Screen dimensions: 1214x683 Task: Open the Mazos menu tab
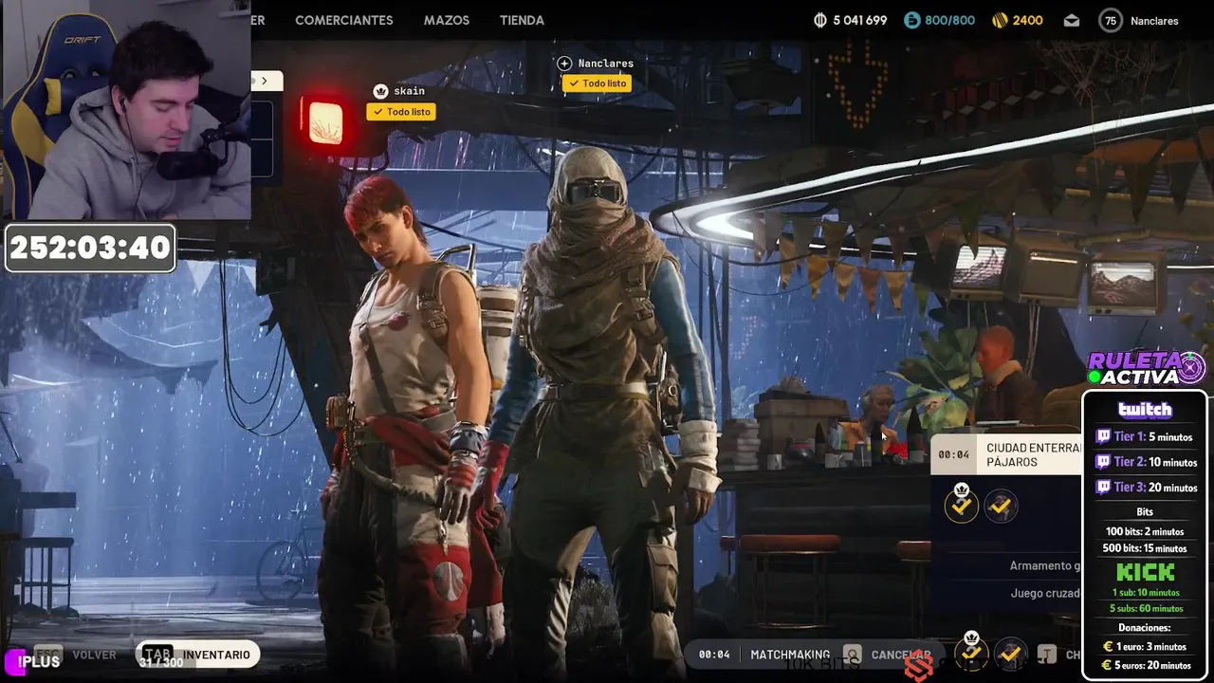446,20
